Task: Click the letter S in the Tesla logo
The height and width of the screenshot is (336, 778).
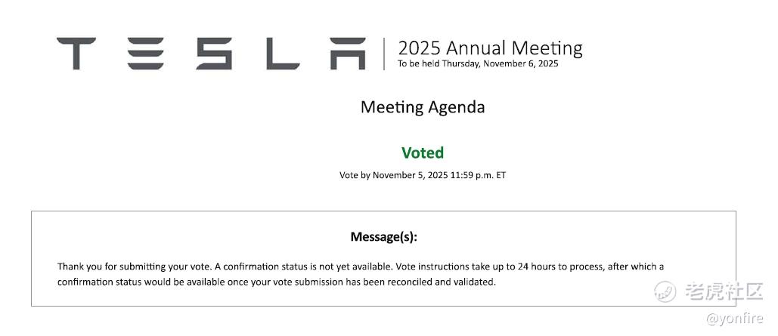Action: pos(214,54)
